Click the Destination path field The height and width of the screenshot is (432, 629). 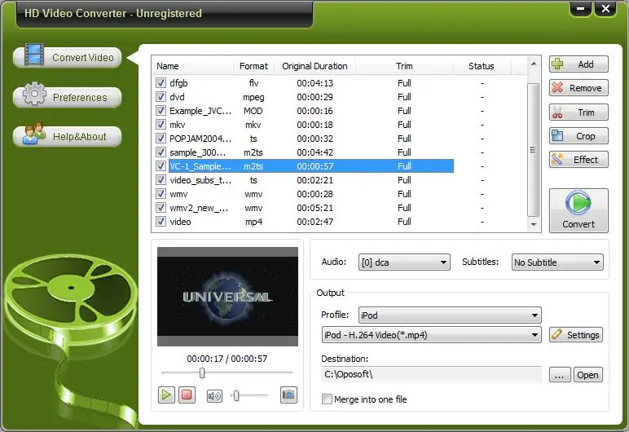(x=431, y=374)
